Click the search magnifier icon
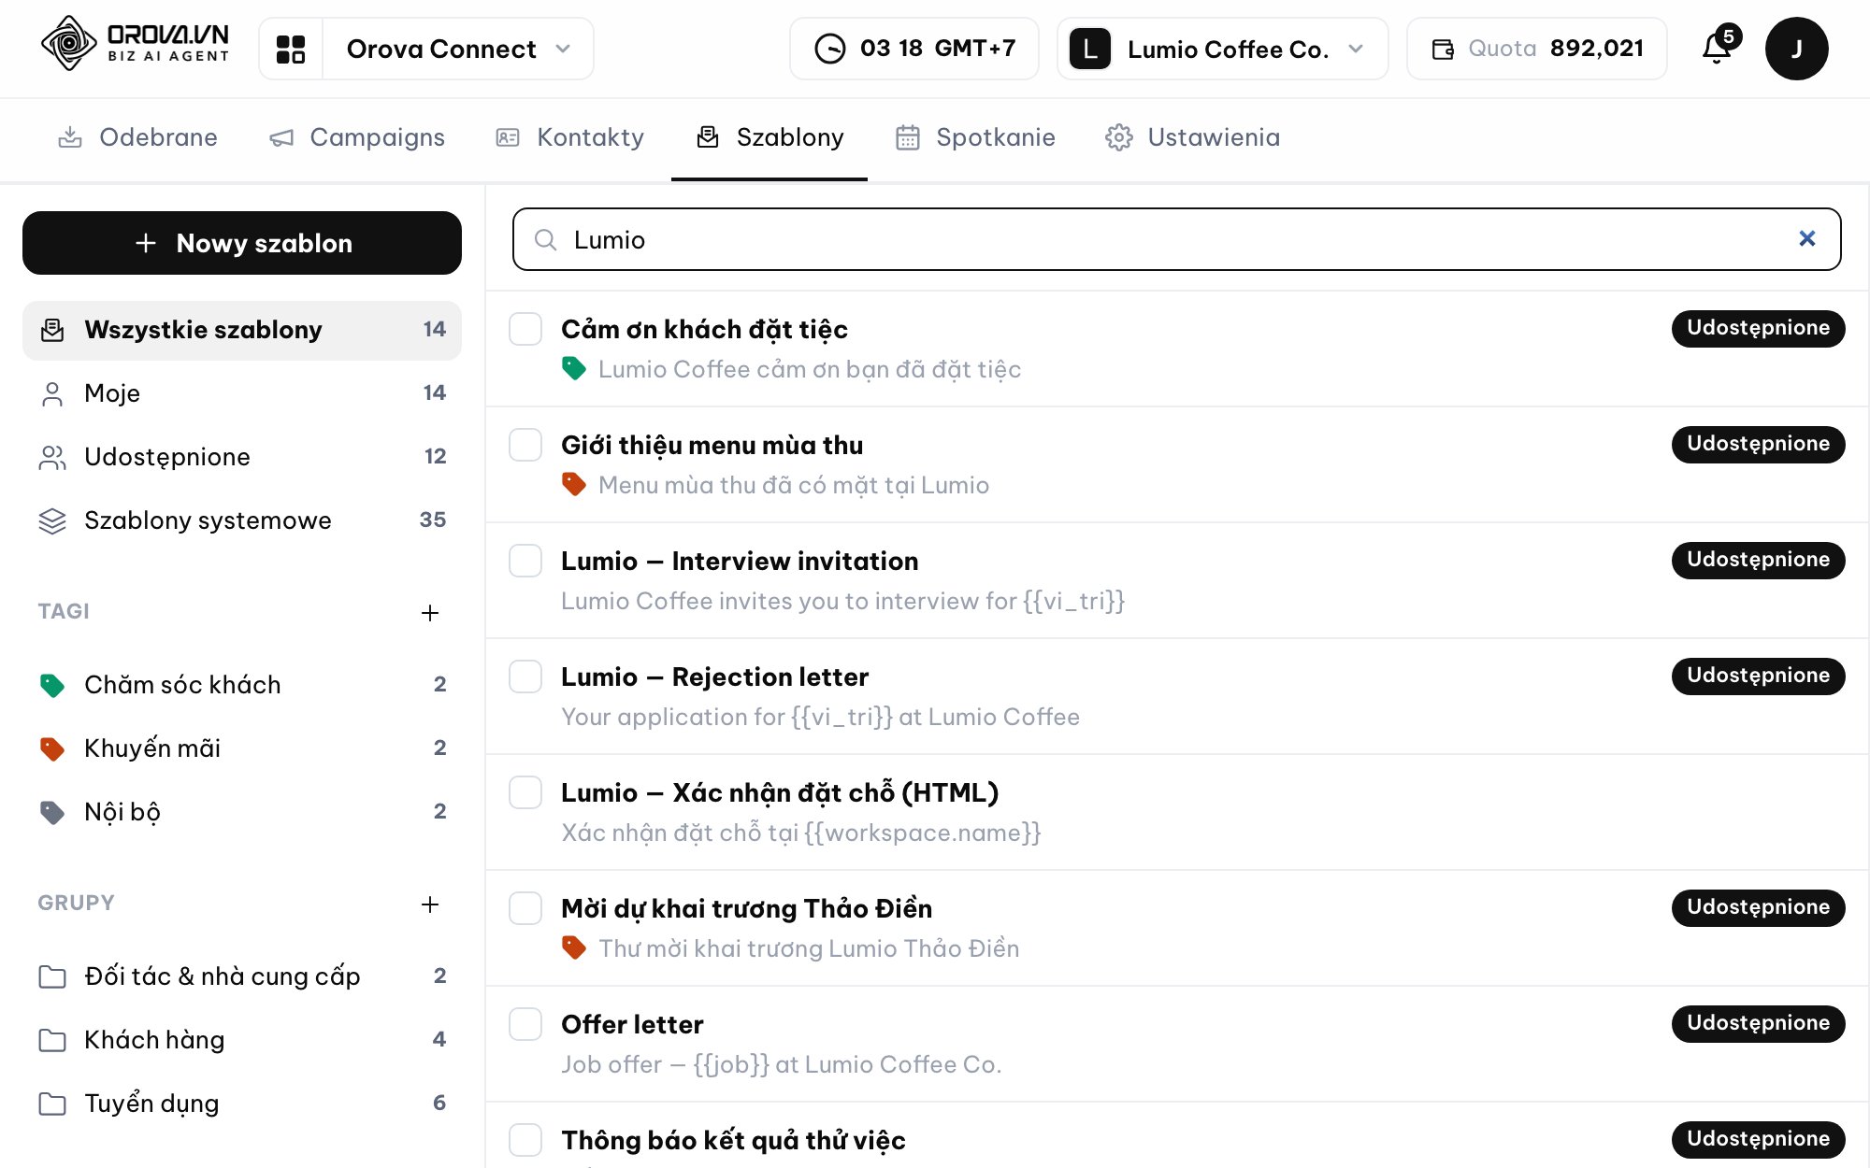Screen dimensions: 1870x1168 click(545, 240)
